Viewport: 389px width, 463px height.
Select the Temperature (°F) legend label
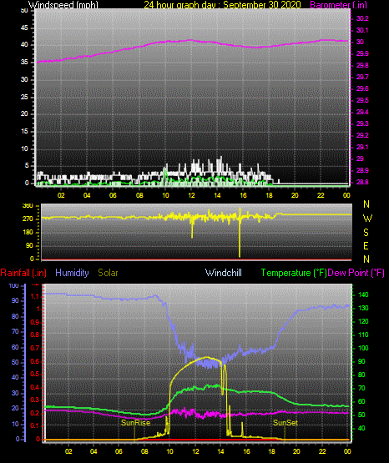point(294,273)
